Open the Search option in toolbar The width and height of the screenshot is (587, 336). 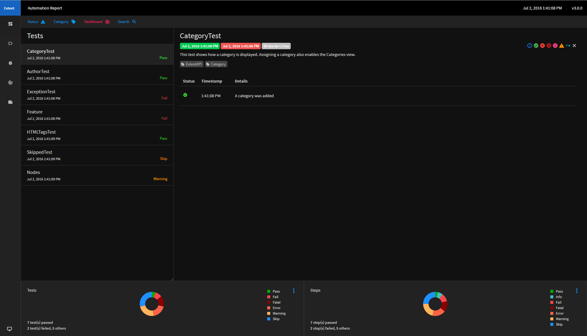[127, 22]
